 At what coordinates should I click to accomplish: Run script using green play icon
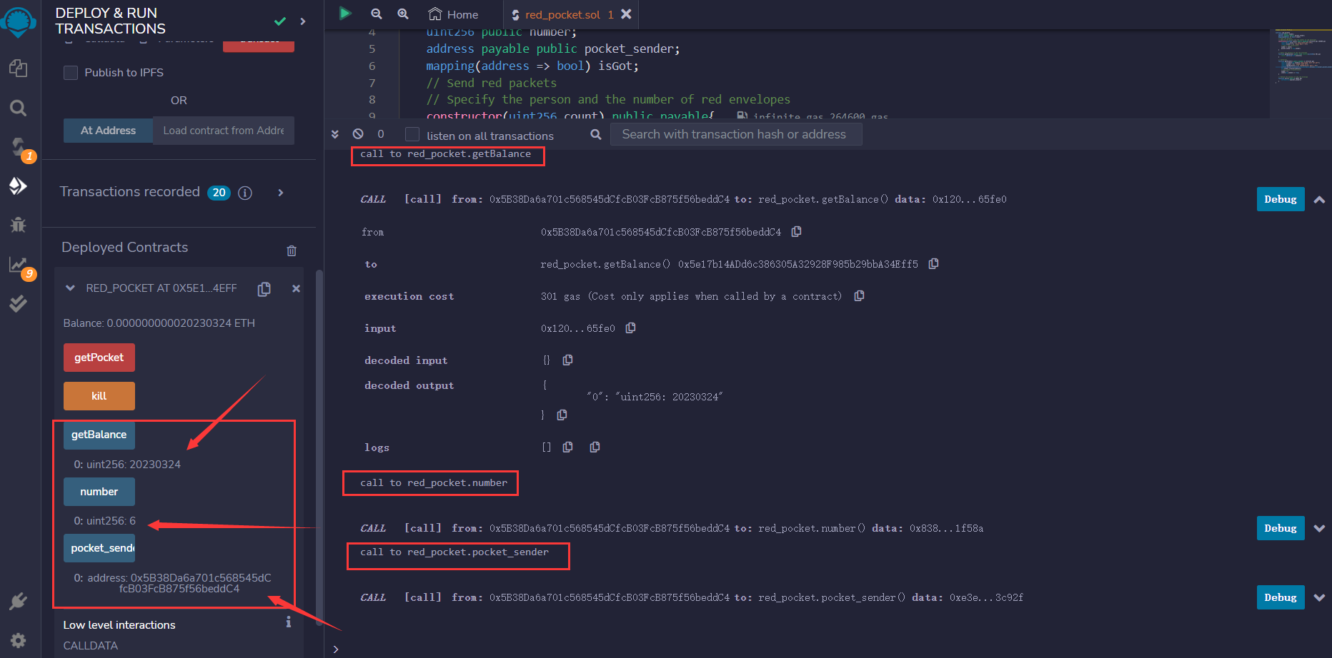346,14
